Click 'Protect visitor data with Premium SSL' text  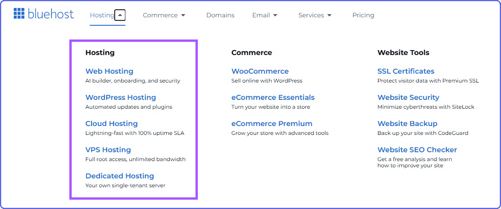428,81
